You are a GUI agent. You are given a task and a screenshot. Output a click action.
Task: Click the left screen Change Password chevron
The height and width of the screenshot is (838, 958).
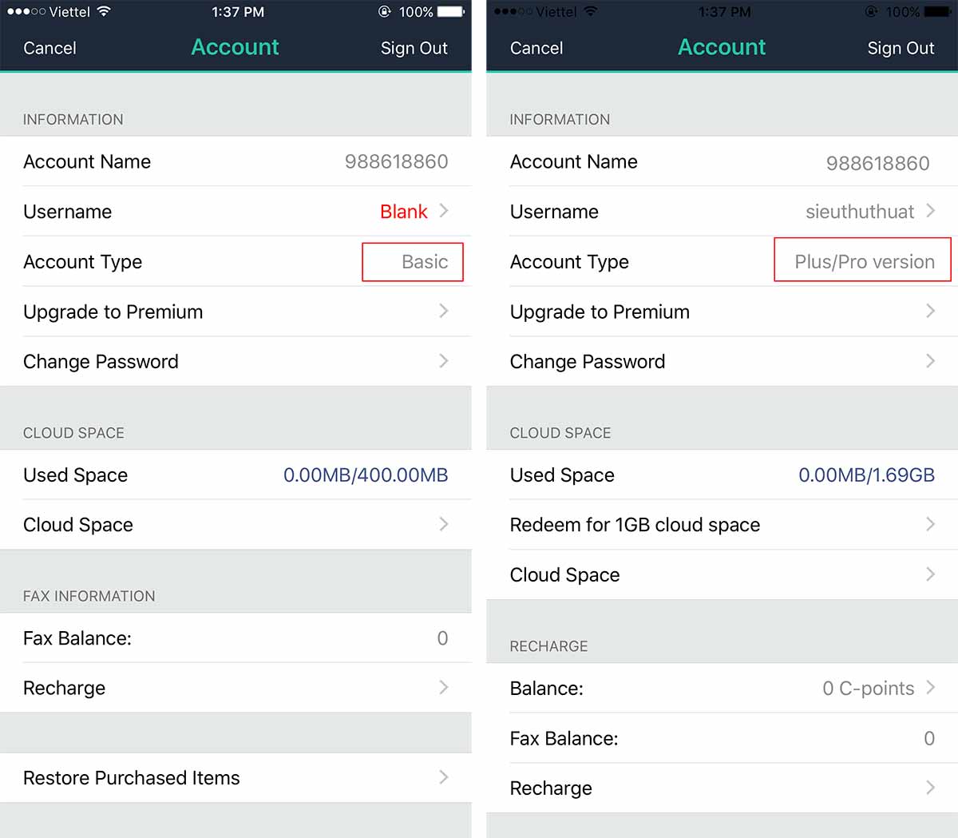pos(444,361)
